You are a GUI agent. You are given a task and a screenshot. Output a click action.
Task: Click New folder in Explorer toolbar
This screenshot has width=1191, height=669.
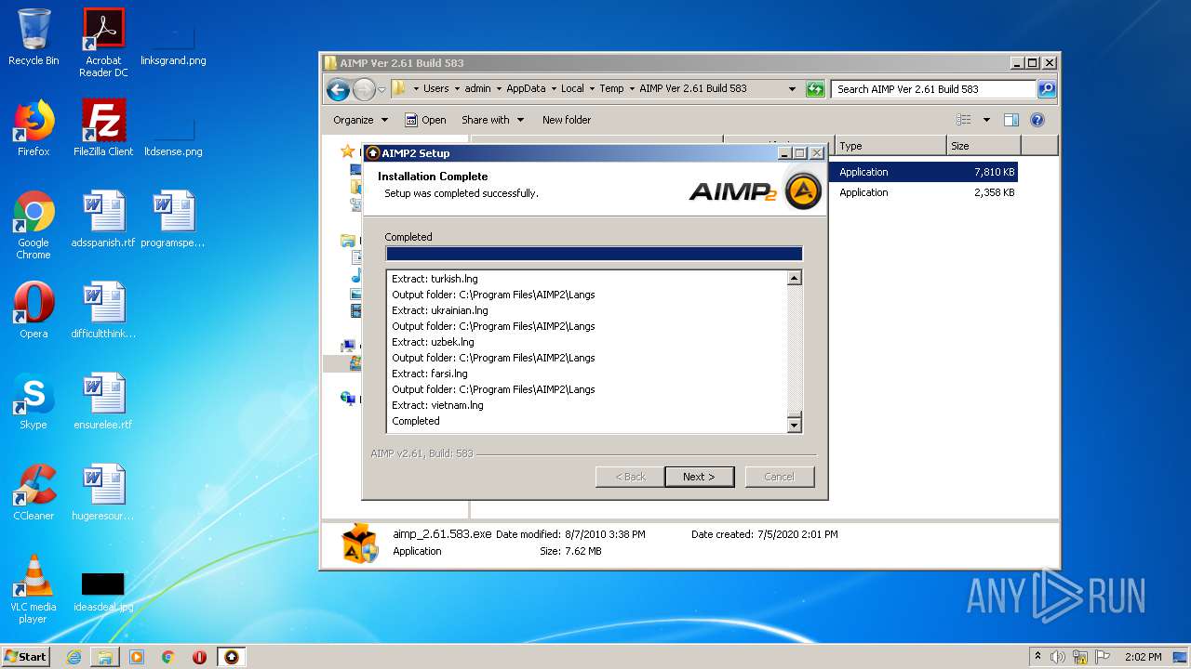coord(567,120)
